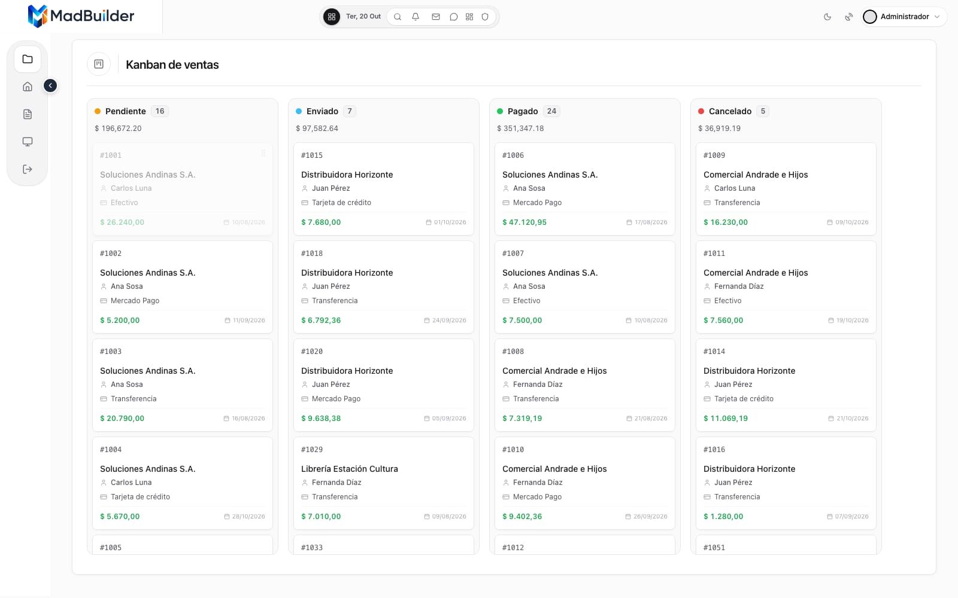Click the drag handle on card #1001
Viewport: 958px width, 598px height.
click(x=263, y=154)
